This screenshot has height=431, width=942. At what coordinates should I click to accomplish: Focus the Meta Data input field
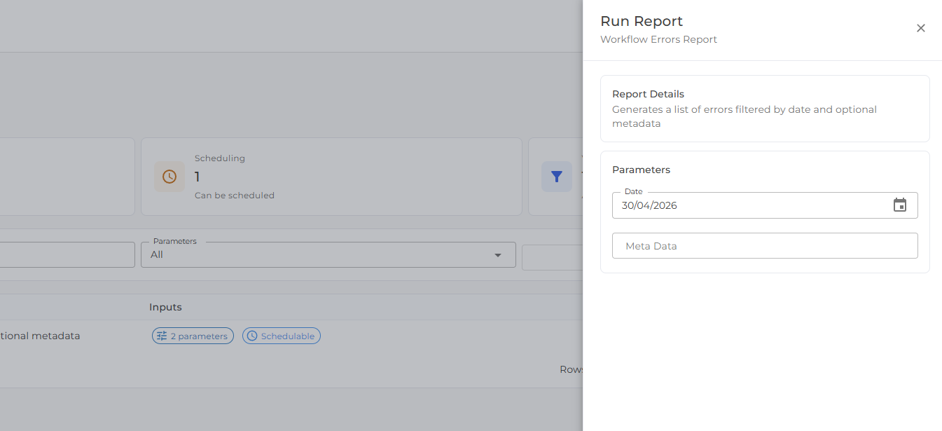pyautogui.click(x=765, y=246)
